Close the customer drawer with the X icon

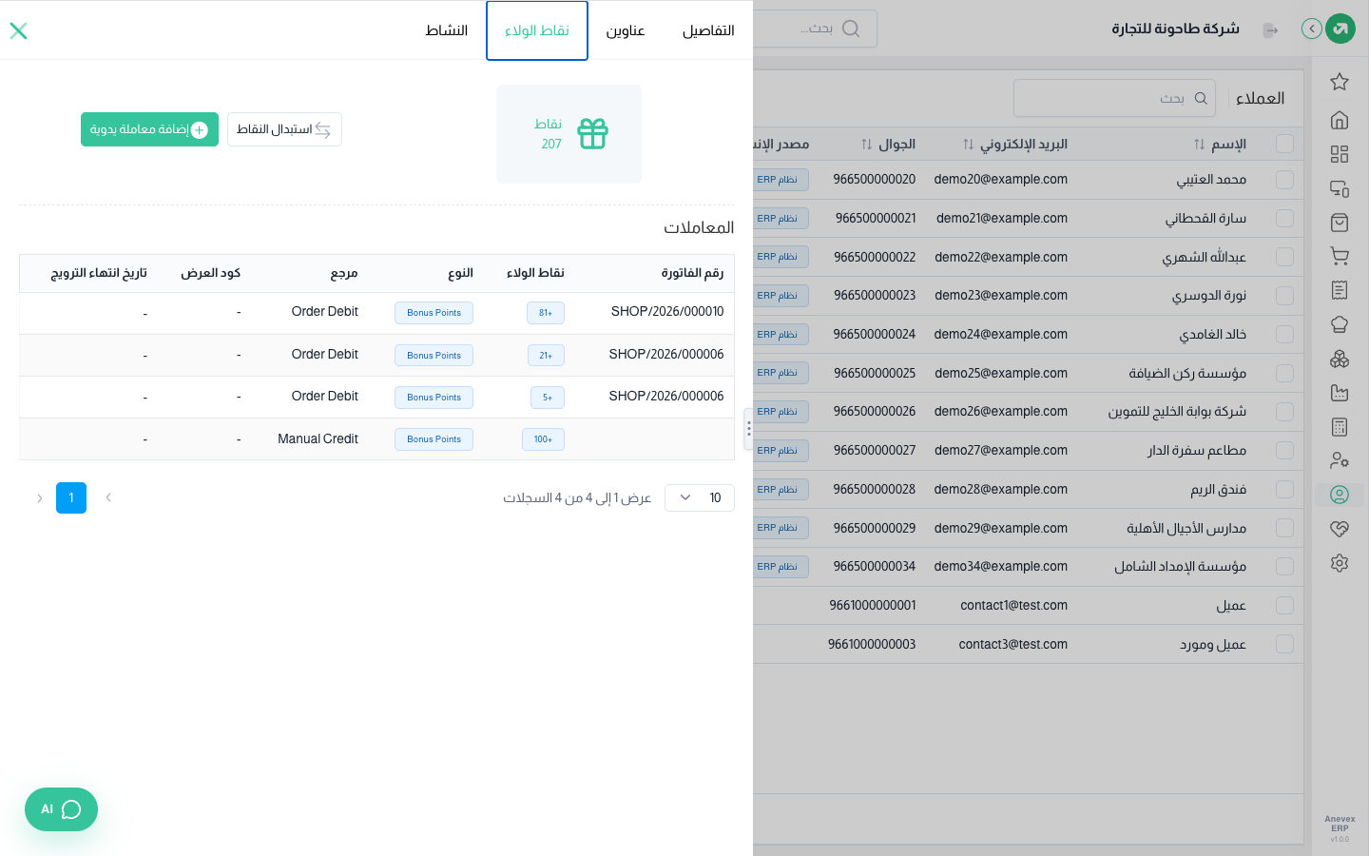(18, 30)
